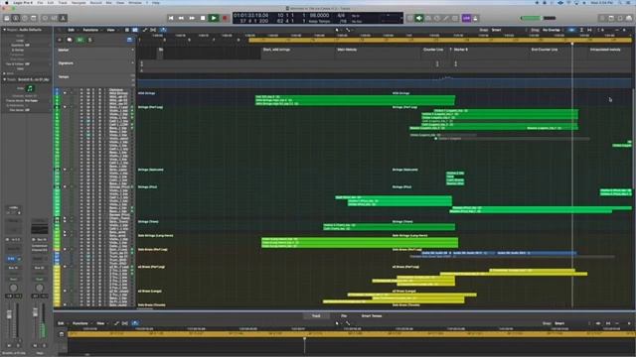Viewport: 636px width, 357px height.
Task: Open Drag mode menu set to No Overlap
Action: point(552,30)
